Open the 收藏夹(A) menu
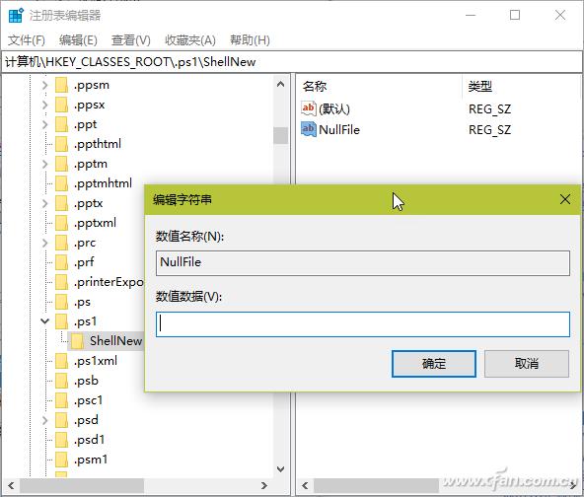 190,39
